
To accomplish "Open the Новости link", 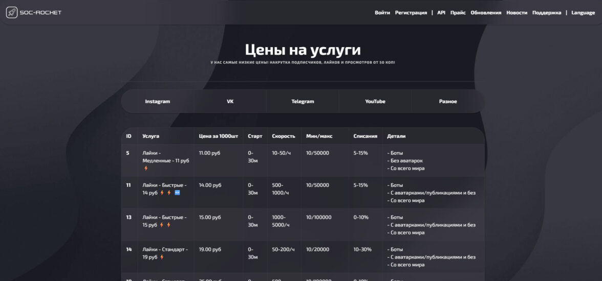I will (517, 13).
